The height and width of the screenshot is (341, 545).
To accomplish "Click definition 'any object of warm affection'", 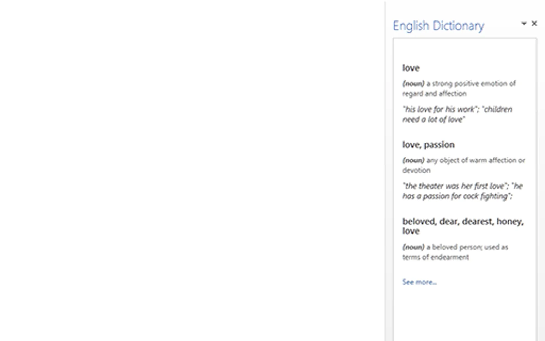I will point(464,165).
